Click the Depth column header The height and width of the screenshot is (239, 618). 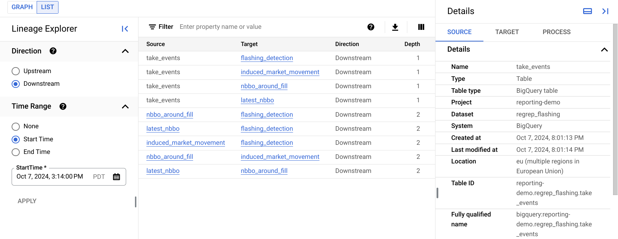(412, 44)
